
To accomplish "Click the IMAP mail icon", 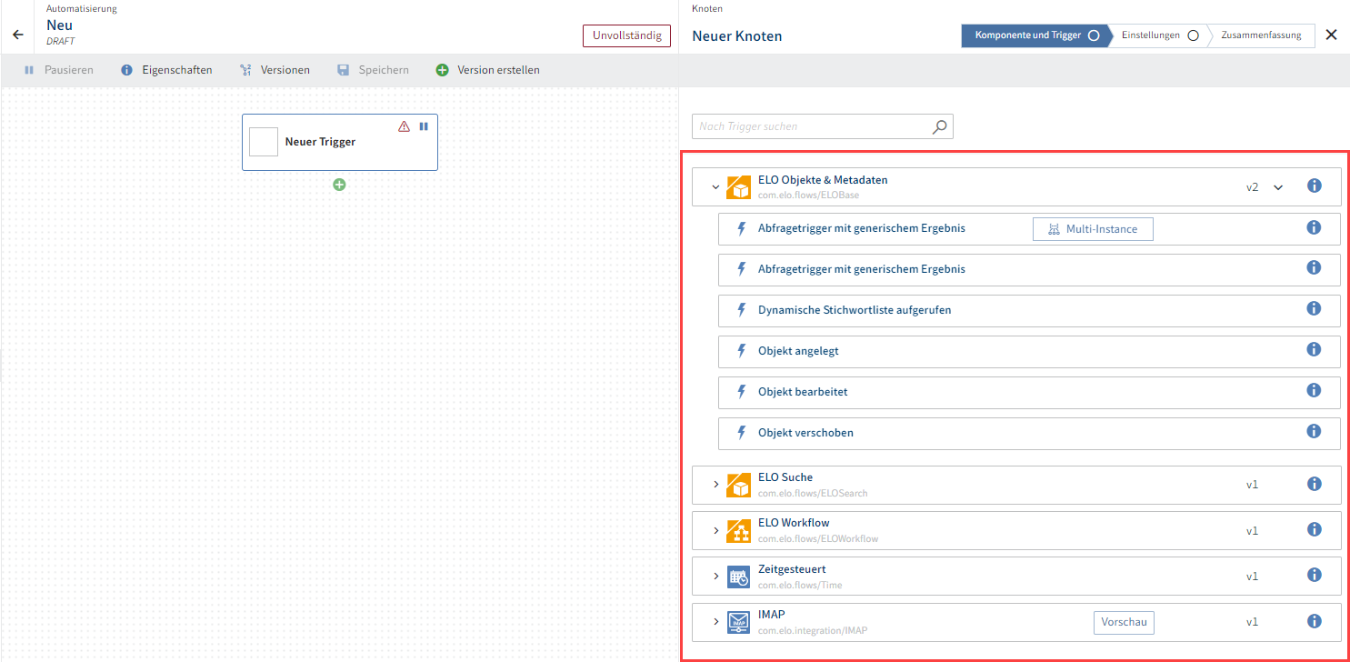I will pyautogui.click(x=739, y=622).
